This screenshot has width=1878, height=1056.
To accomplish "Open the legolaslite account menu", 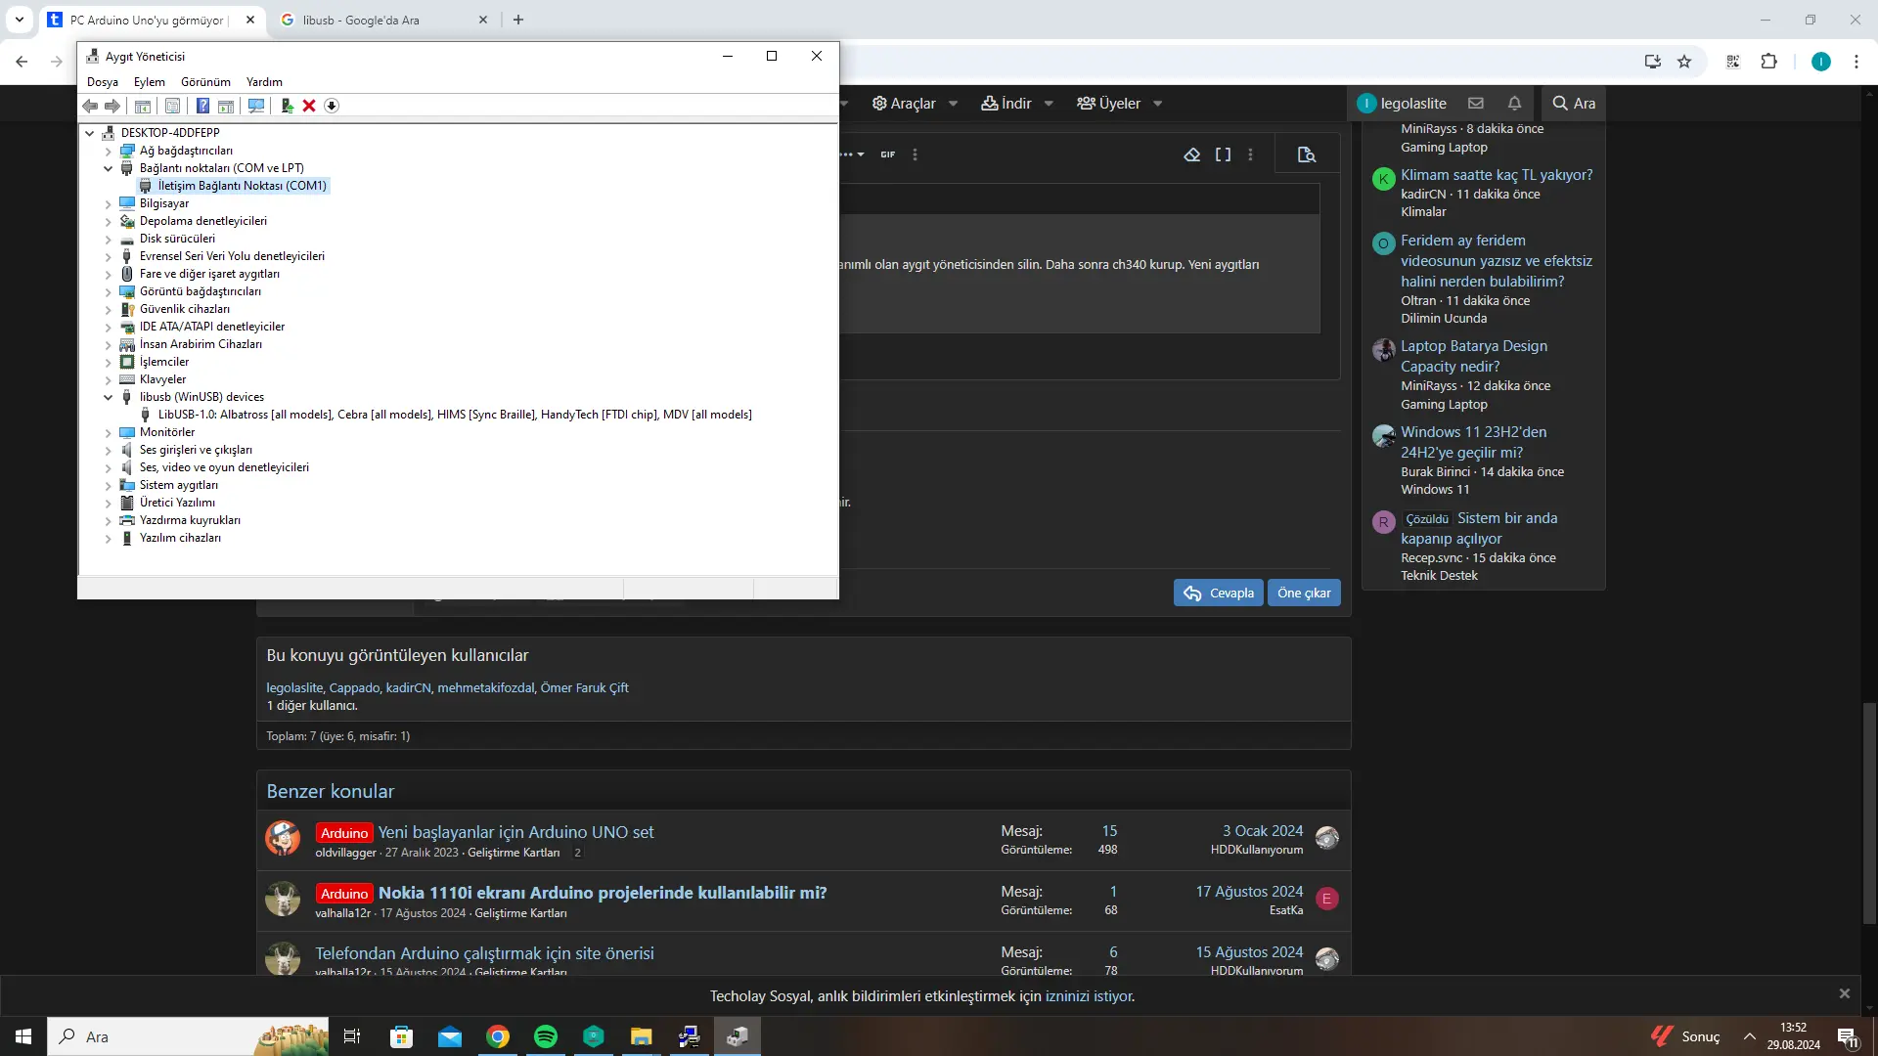I will pyautogui.click(x=1402, y=104).
